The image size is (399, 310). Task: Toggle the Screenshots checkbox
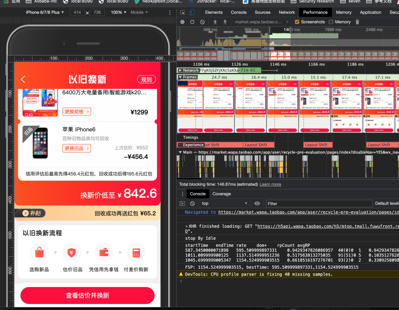point(297,22)
